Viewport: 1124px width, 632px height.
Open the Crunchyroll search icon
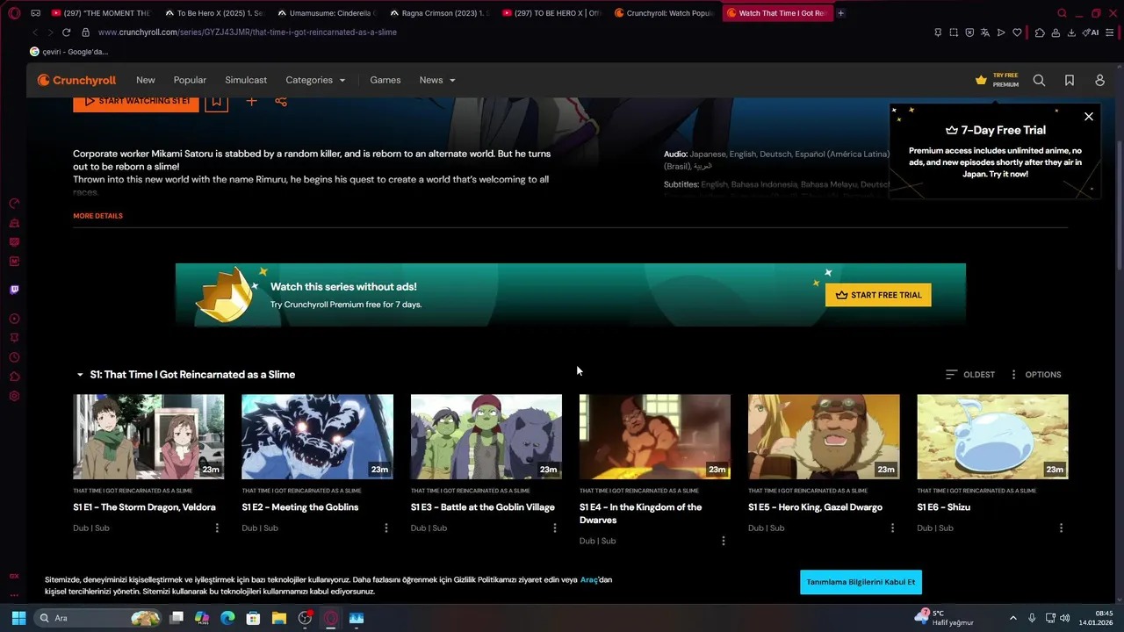(1039, 80)
